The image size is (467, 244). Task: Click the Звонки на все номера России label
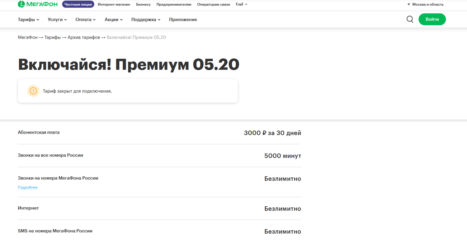50,155
